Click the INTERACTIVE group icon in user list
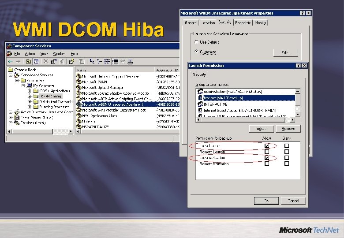This screenshot has height=238, width=344. [200, 104]
